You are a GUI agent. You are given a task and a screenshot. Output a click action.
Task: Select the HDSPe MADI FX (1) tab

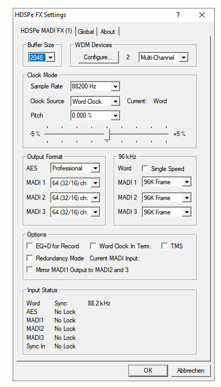(x=47, y=31)
